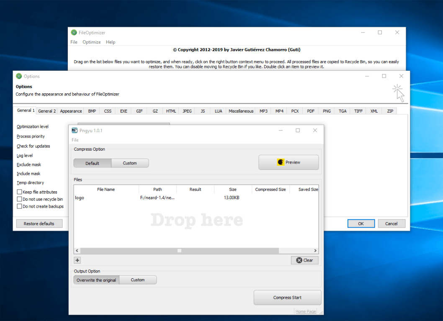Open the MP3 options tab

click(263, 111)
